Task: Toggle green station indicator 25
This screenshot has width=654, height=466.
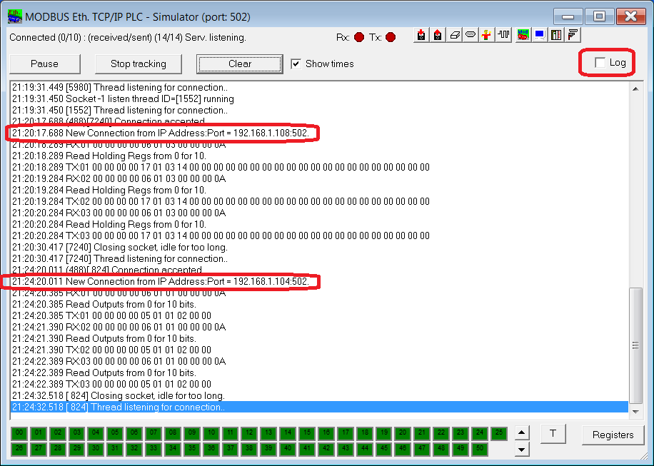Action: pyautogui.click(x=499, y=433)
